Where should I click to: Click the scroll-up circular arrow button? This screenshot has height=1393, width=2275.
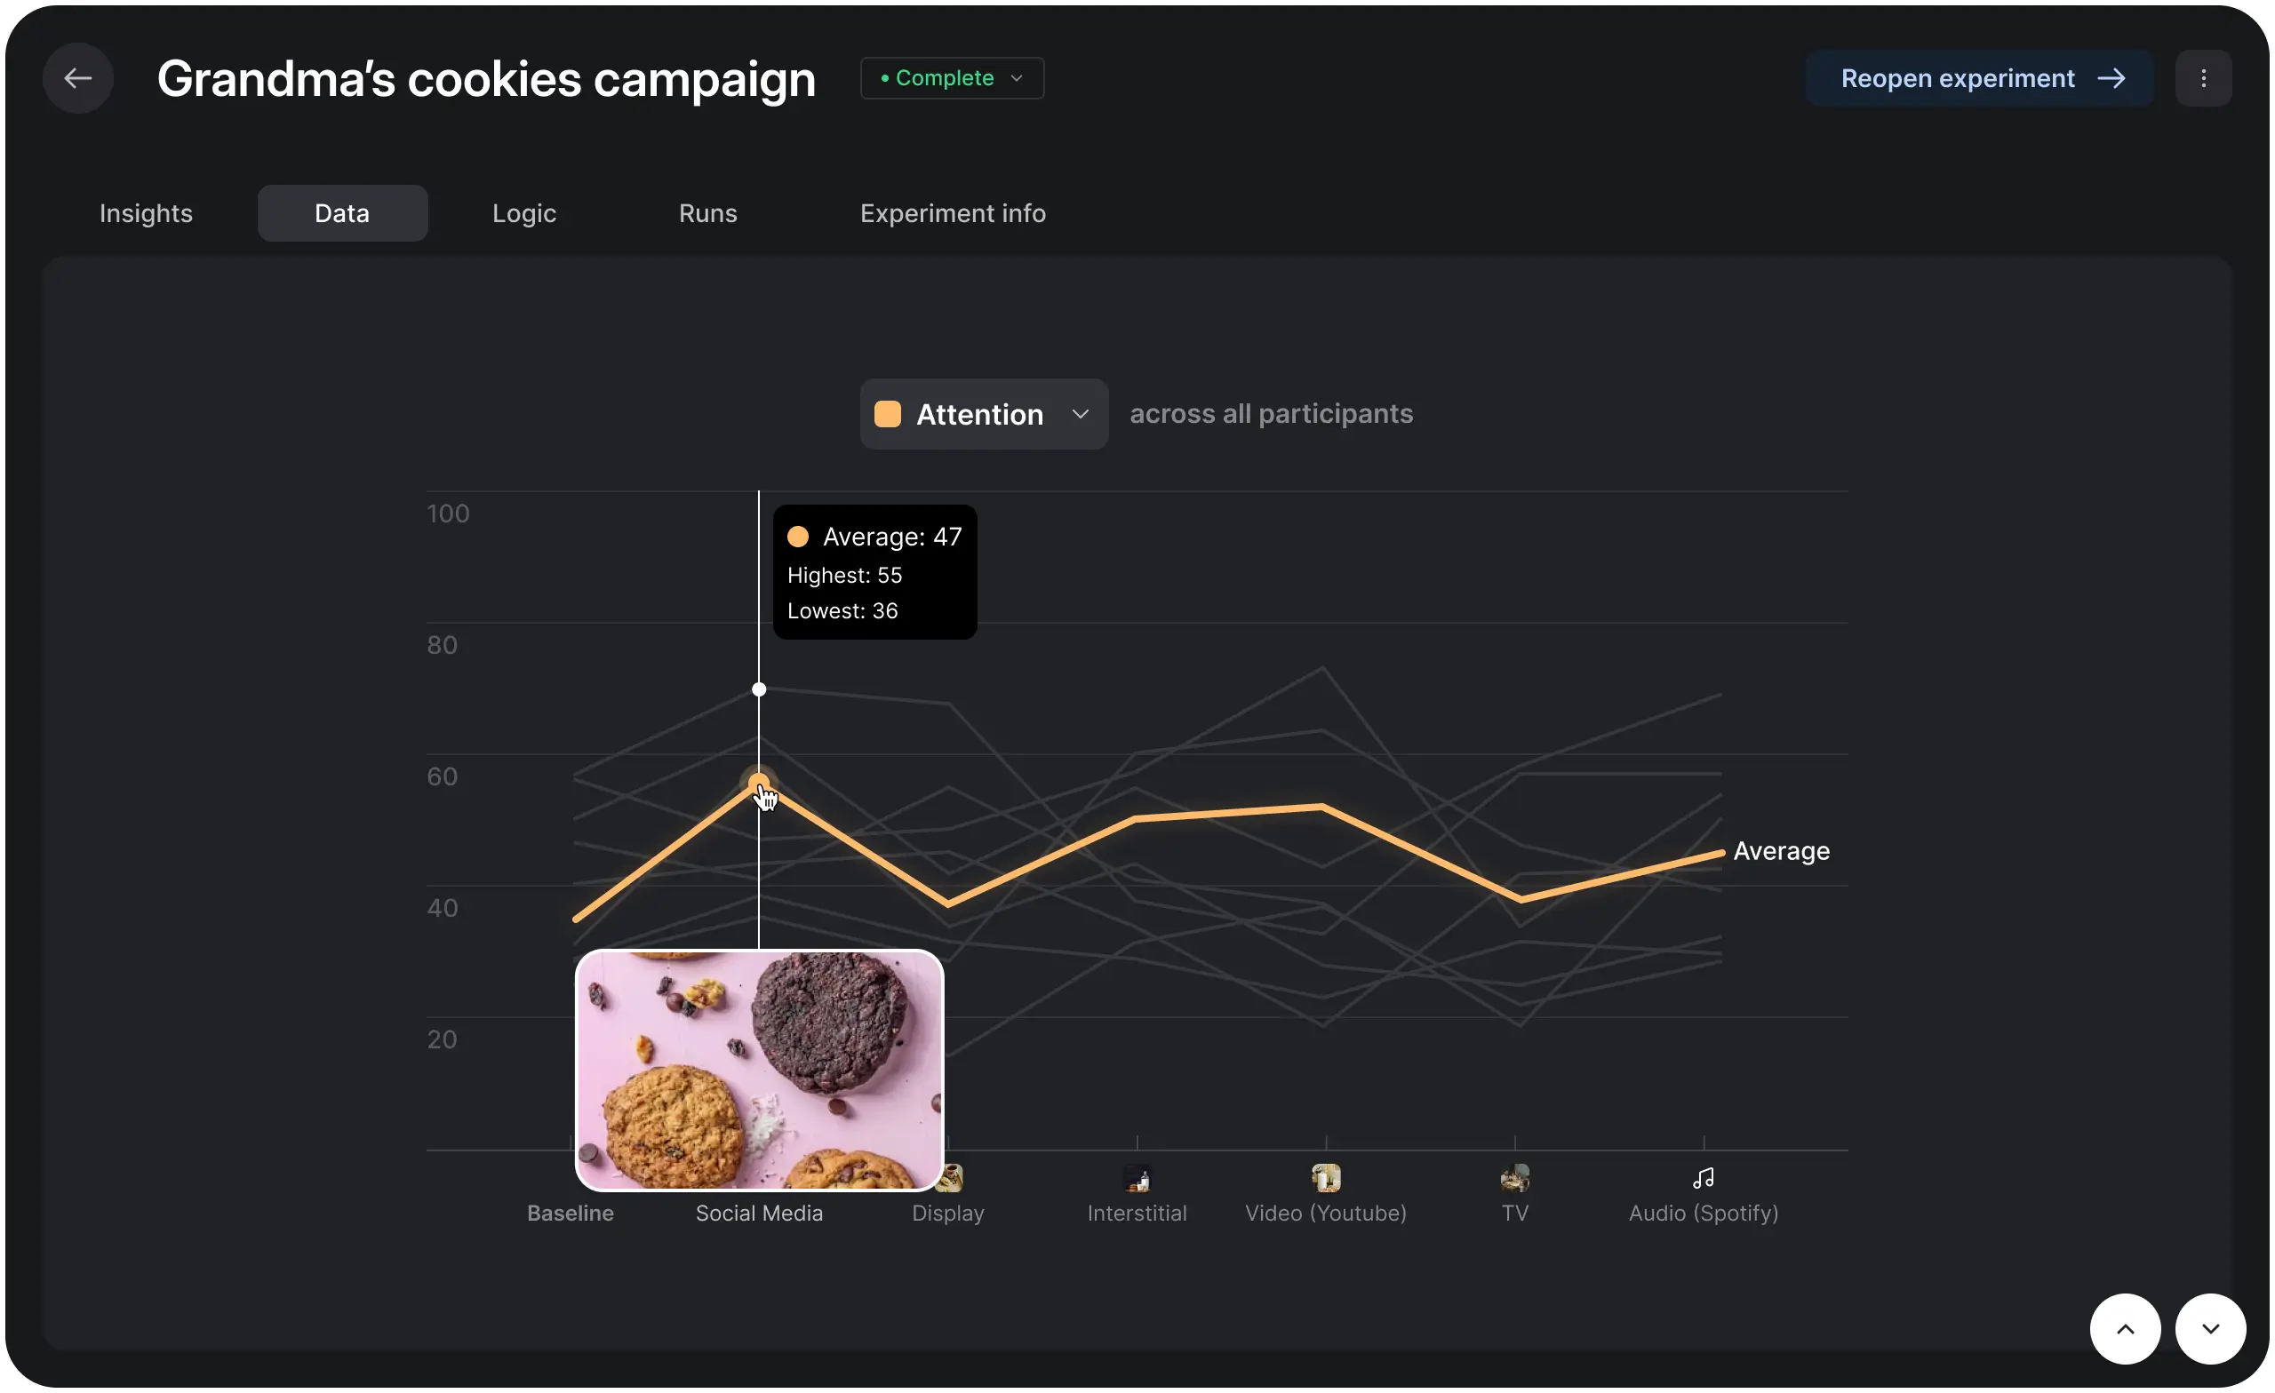click(2125, 1329)
